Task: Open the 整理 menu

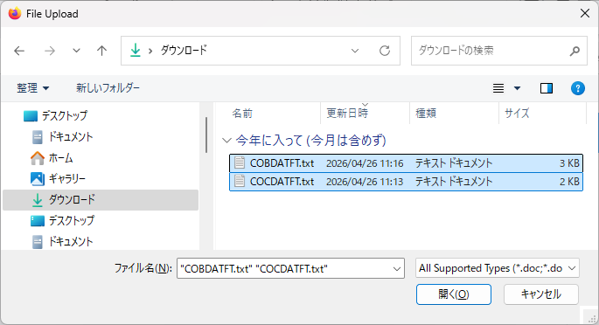Action: pos(33,88)
